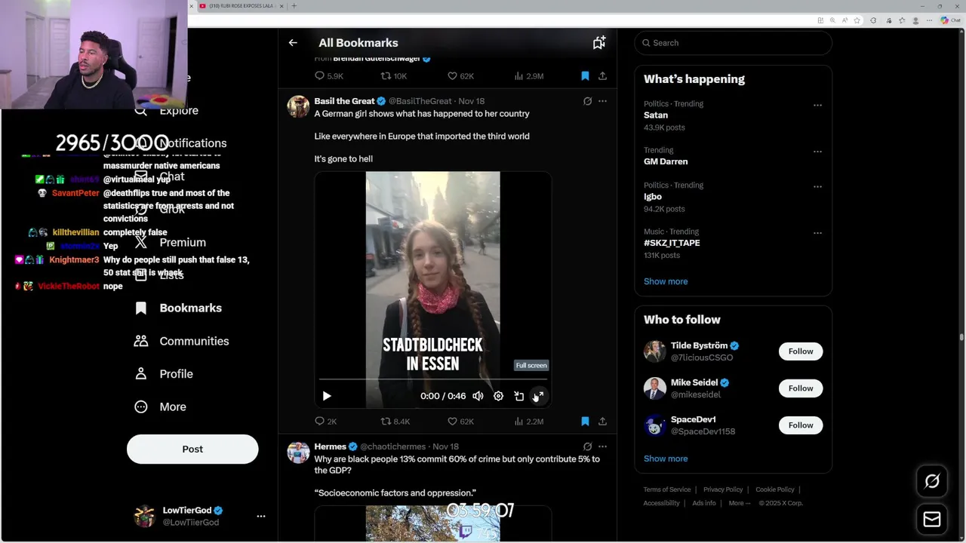The width and height of the screenshot is (966, 543).
Task: Seek on the video progress bar
Action: point(432,379)
